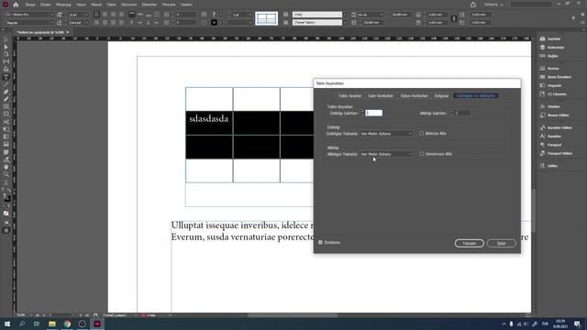The height and width of the screenshot is (330, 587).
Task: Select the Type tool
Action: tap(6, 77)
